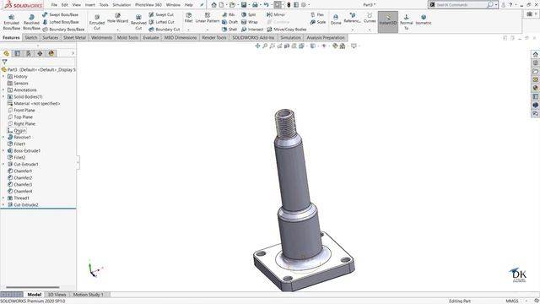Click in the Search Commands field
Viewport: 540px width, 304px height.
click(461, 5)
